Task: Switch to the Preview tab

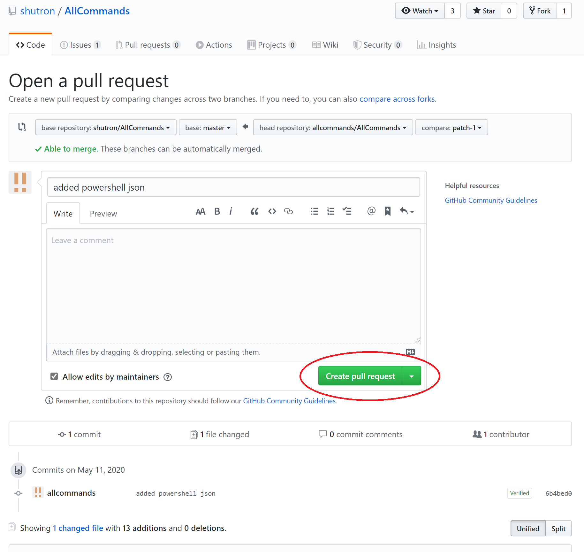Action: 103,214
